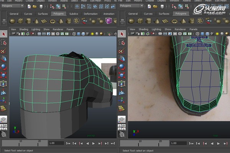Toggle smooth shade cube in left viewport toolbar
230x153 pixels.
coord(78,34)
